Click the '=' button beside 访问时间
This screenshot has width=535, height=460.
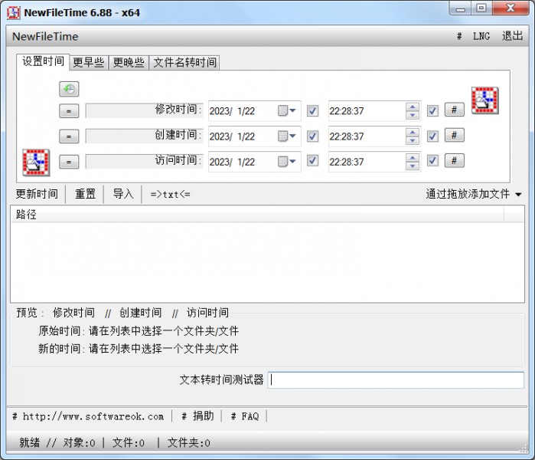pyautogui.click(x=69, y=162)
